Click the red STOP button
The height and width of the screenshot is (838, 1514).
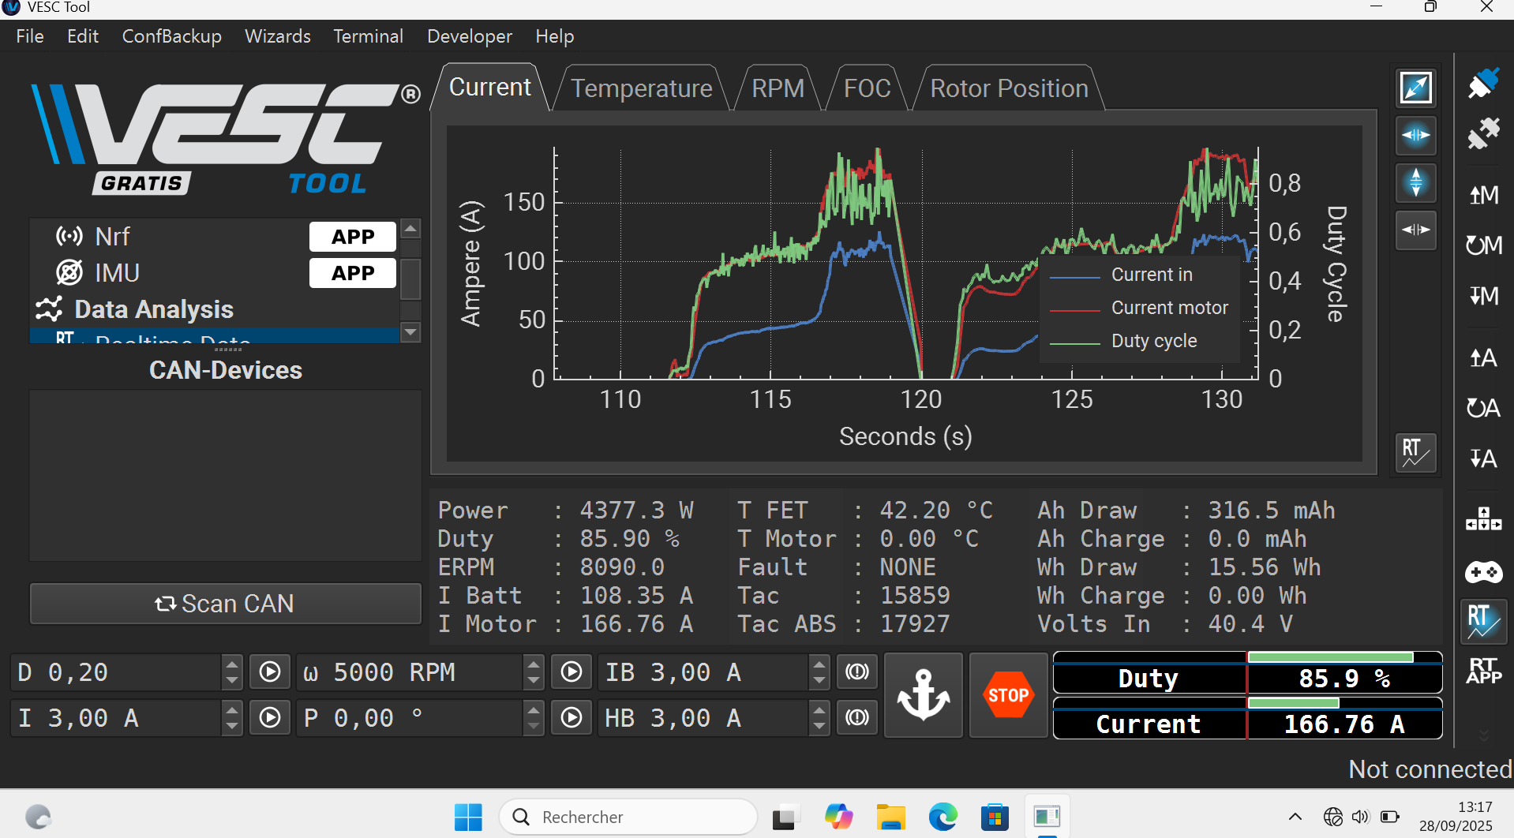1007,695
